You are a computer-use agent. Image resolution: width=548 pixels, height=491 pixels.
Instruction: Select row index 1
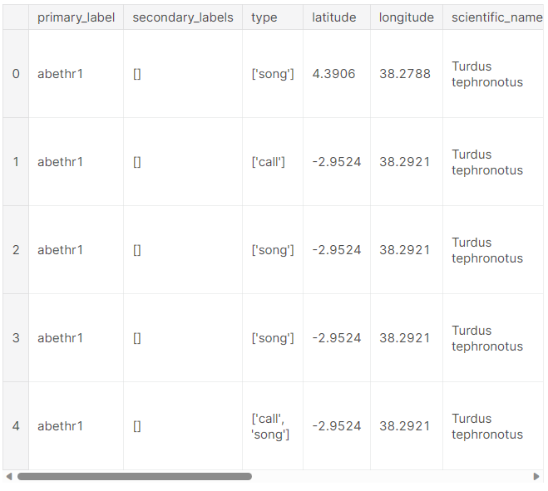click(x=16, y=162)
